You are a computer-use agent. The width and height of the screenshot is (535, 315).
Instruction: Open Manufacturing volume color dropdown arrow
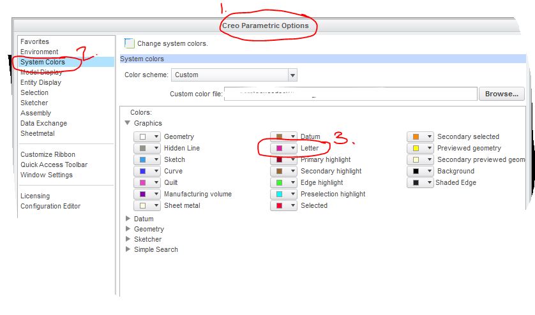click(156, 194)
